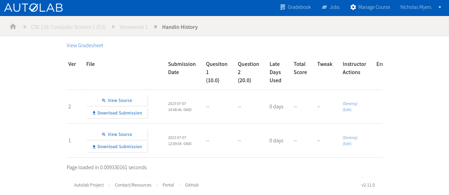Screen dimensions: 449x195
Task: View Source for version 2
Action: tap(117, 101)
